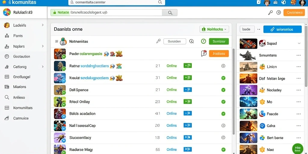Click the address bar URL field
308x154 pixels.
tap(106, 13)
